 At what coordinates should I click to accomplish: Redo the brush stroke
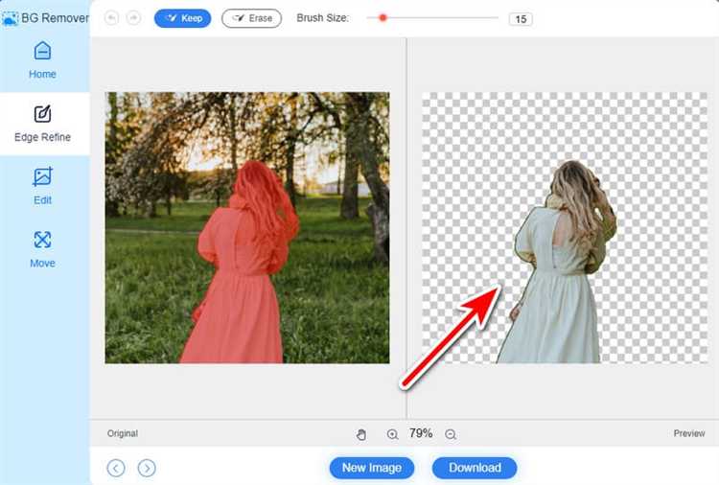pyautogui.click(x=133, y=18)
